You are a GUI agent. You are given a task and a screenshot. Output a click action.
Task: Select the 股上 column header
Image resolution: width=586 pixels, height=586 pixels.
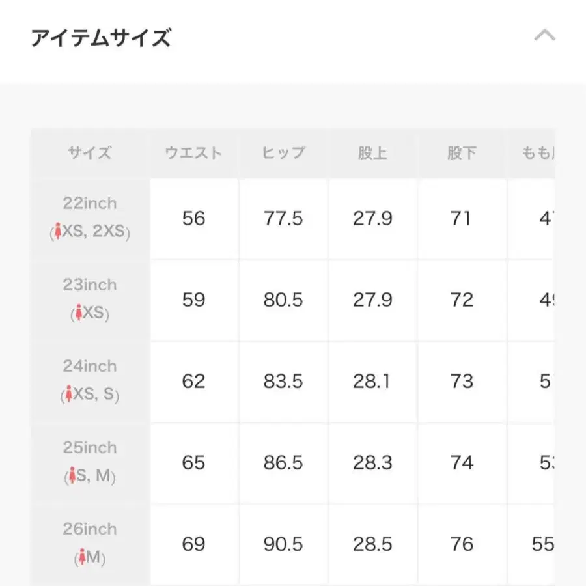pyautogui.click(x=372, y=154)
